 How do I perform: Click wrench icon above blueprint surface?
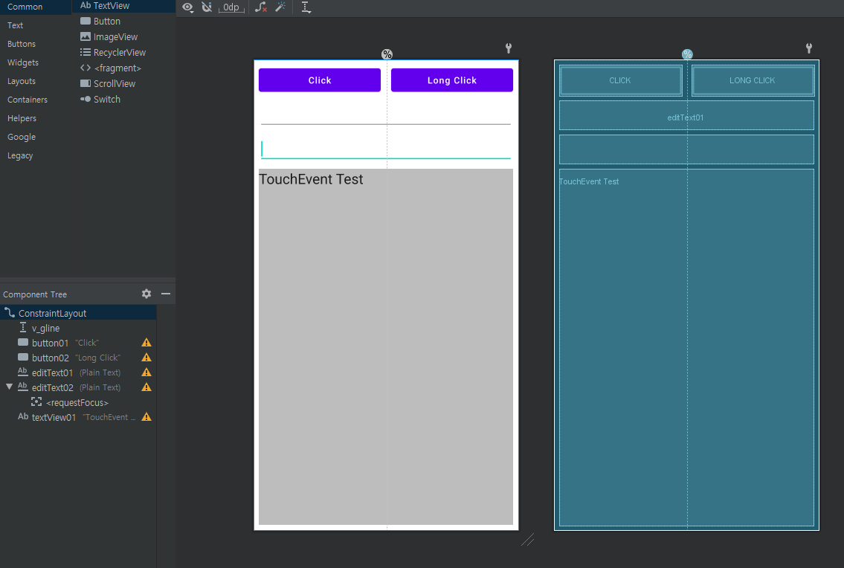[809, 48]
